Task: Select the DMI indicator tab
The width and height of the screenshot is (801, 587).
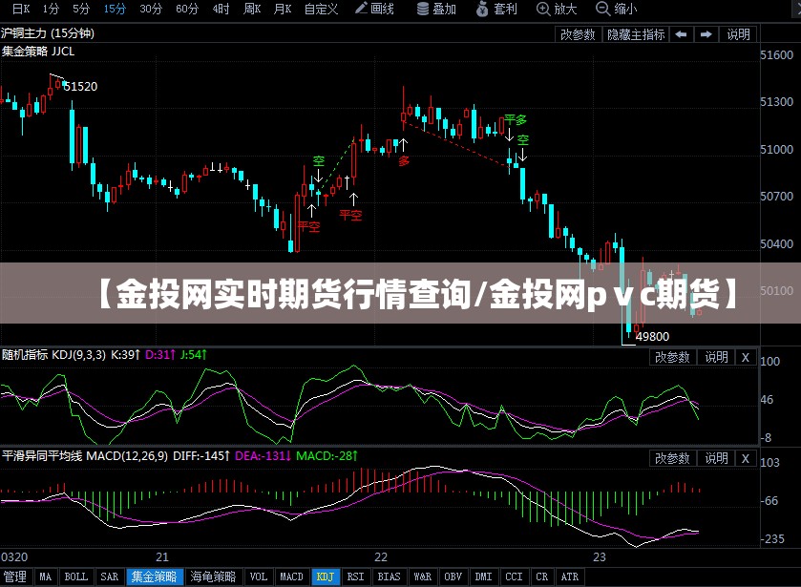Action: click(484, 577)
